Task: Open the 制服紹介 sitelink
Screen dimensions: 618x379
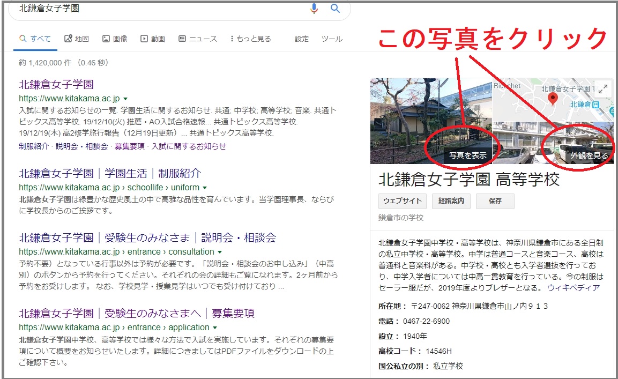Action: (34, 146)
